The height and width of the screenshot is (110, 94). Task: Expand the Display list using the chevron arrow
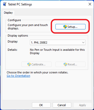click(x=83, y=43)
